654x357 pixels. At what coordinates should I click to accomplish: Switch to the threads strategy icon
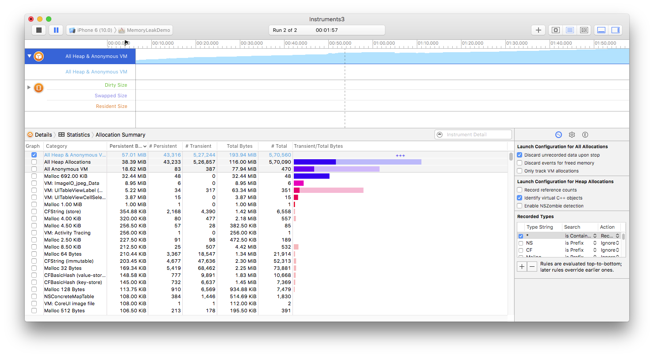pyautogui.click(x=584, y=30)
